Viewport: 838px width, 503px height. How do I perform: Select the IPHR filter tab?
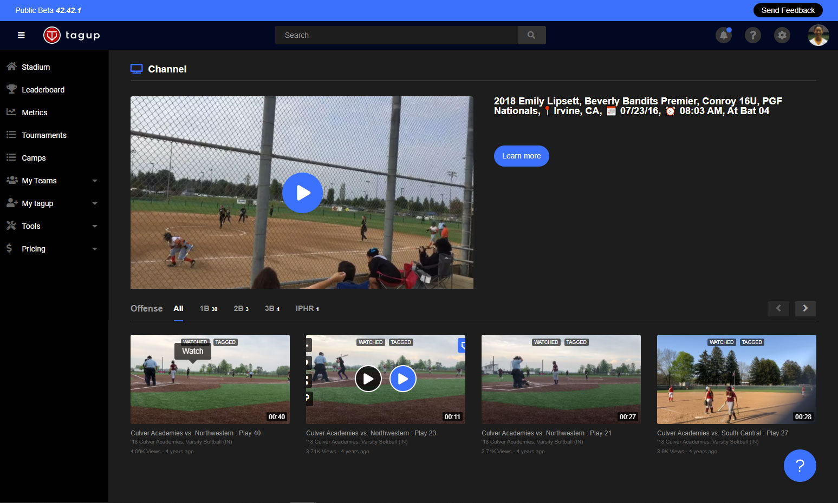point(307,308)
